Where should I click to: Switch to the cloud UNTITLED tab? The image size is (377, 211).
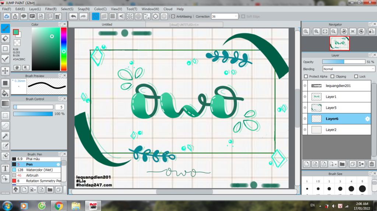point(184,25)
